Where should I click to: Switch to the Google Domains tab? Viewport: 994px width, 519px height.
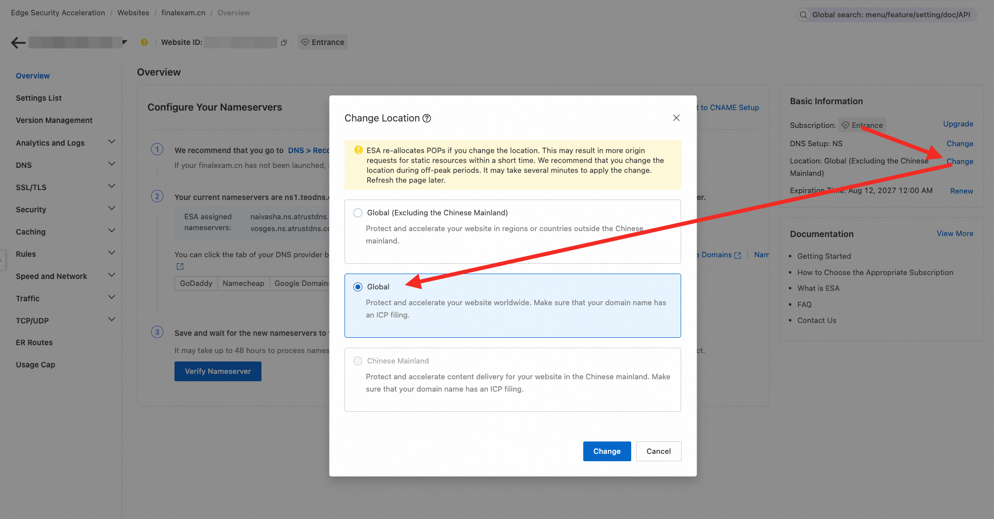tap(300, 283)
